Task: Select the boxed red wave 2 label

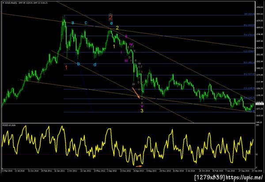Action: coord(110,17)
